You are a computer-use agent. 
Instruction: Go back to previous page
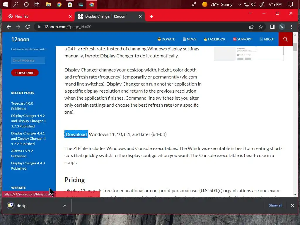[x=9, y=27]
